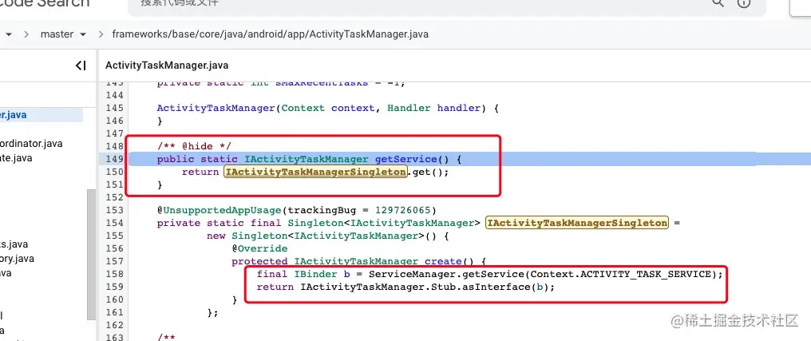The width and height of the screenshot is (811, 341).
Task: Open ate.java in the file tree
Action: (16, 158)
